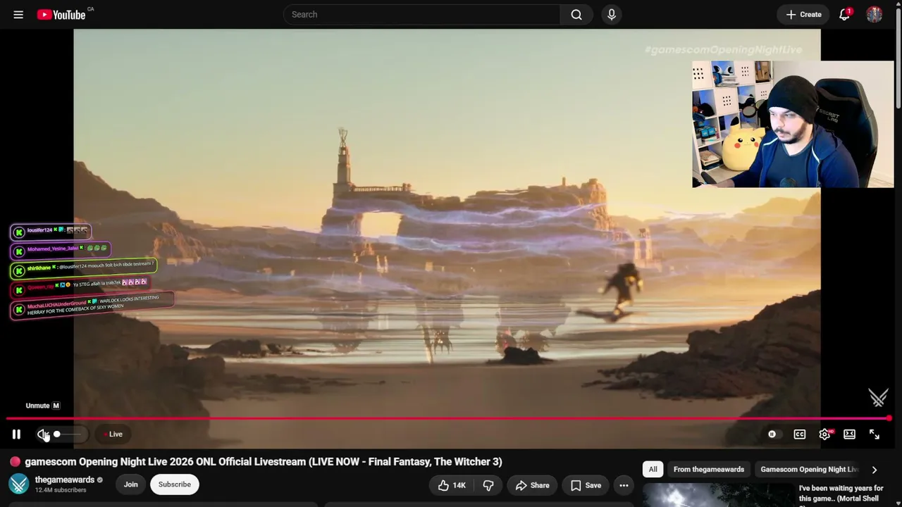Focus the Search input field
902x507 pixels.
tap(421, 14)
